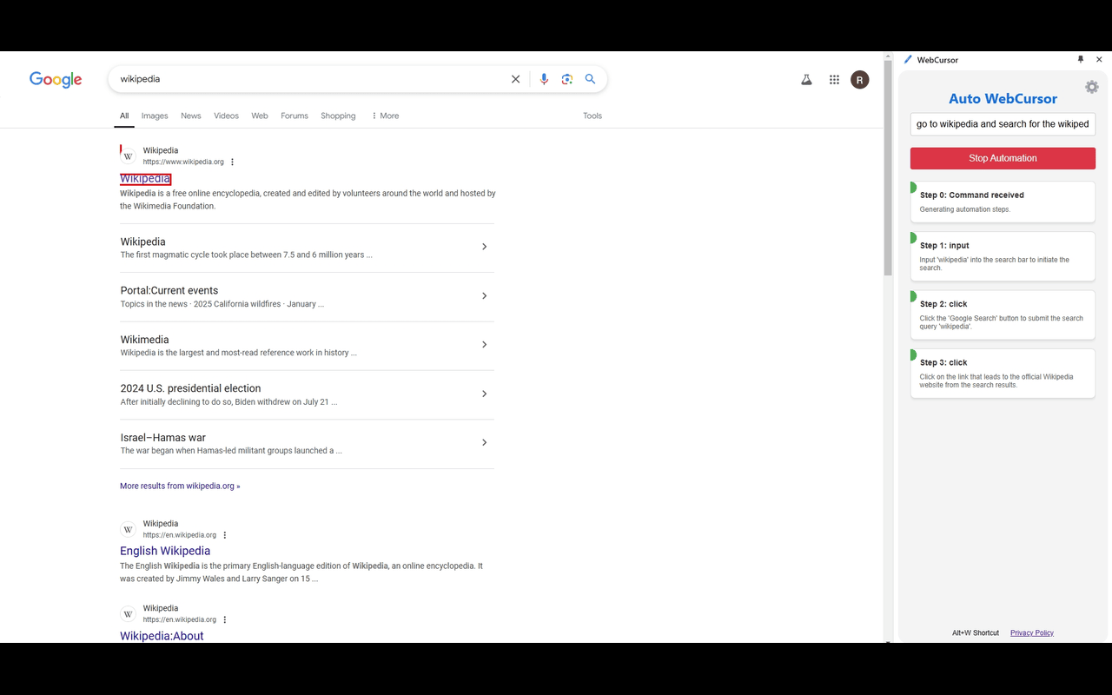Focus the WebCursor command input

(1003, 124)
